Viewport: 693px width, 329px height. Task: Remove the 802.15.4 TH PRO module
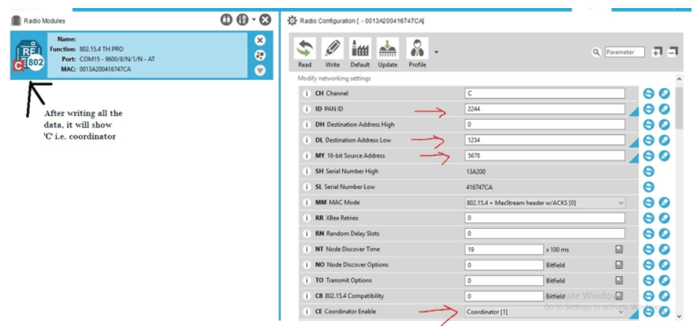pos(260,41)
